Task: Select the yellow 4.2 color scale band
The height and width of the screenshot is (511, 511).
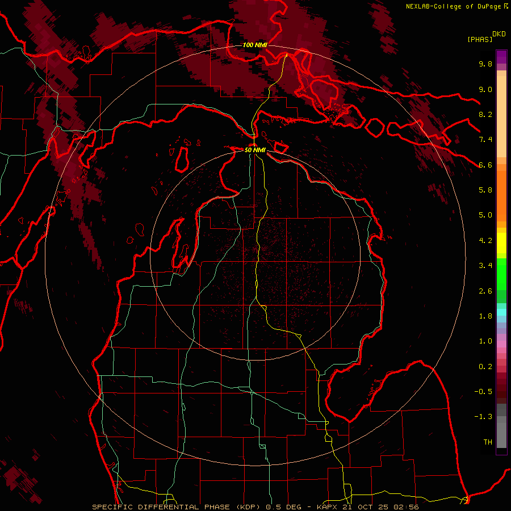Action: tap(501, 243)
